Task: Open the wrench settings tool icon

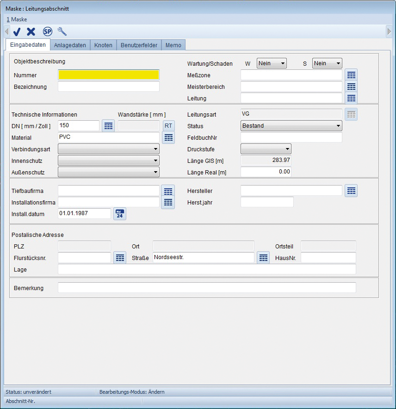Action: (62, 31)
